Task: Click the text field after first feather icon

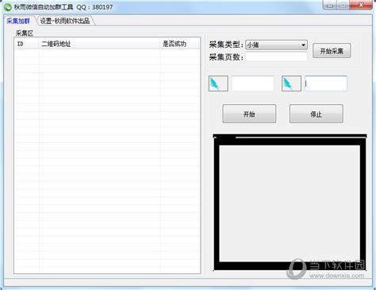Action: click(x=253, y=83)
